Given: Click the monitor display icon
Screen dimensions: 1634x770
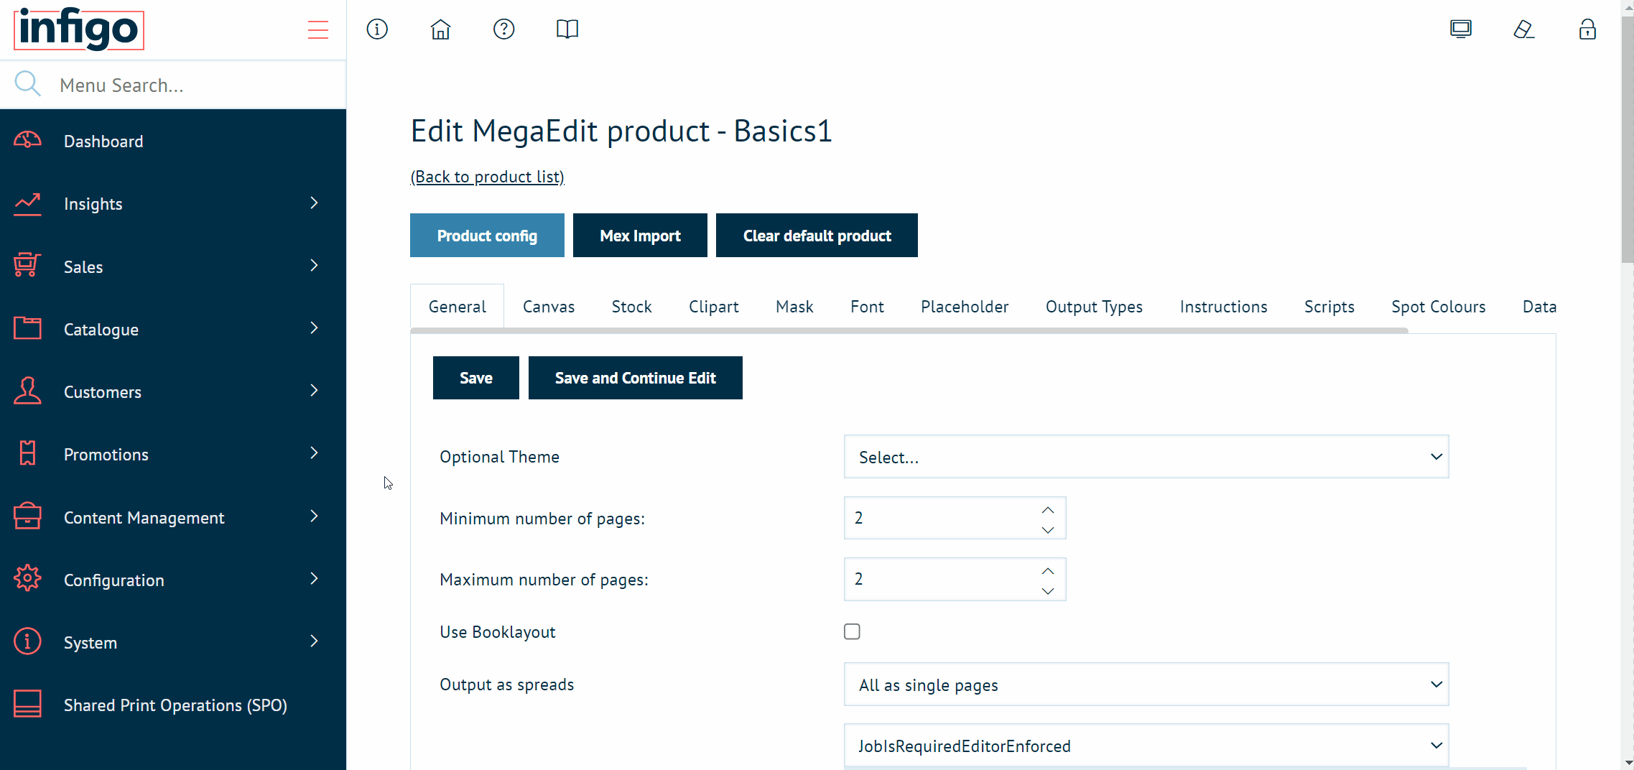Looking at the screenshot, I should [x=1461, y=29].
